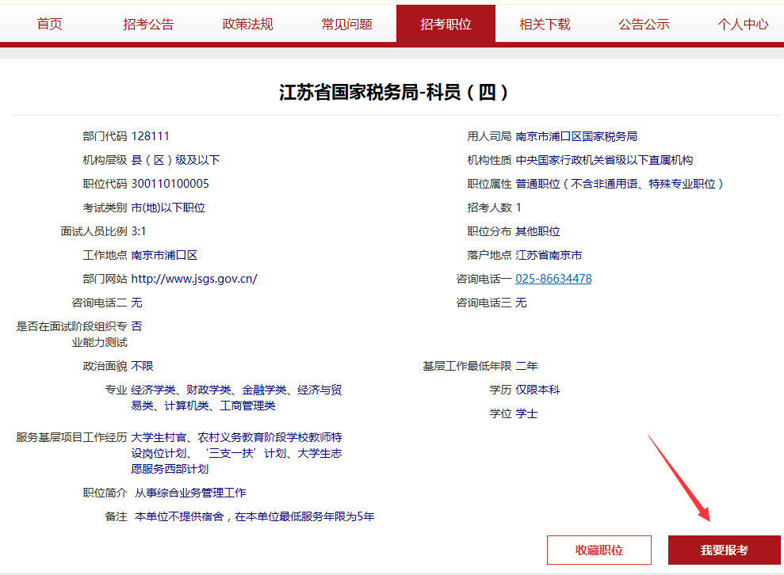
Task: Click the 收藏职位 button
Action: point(599,550)
